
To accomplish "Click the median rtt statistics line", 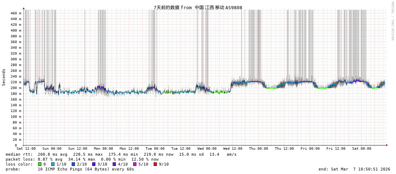I will click(121, 154).
